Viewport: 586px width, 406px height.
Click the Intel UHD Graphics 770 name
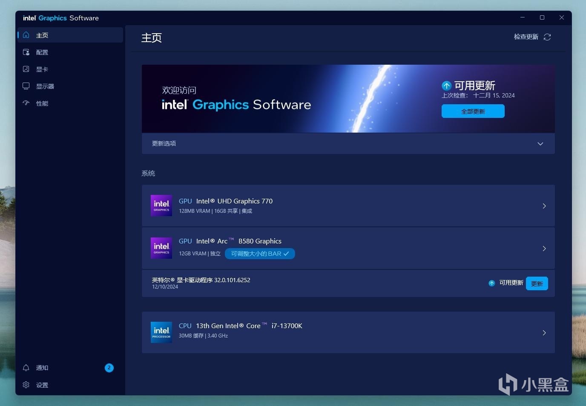234,201
